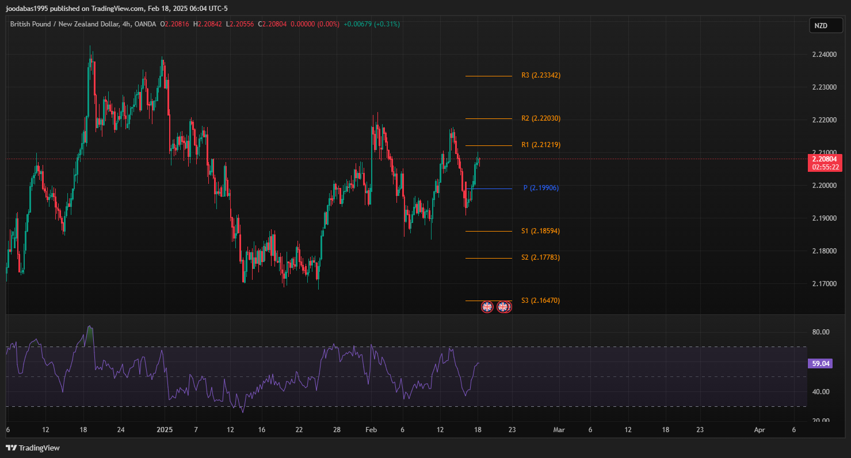This screenshot has height=458, width=851.
Task: Click the 2.24000 price axis label
Action: pyautogui.click(x=824, y=55)
